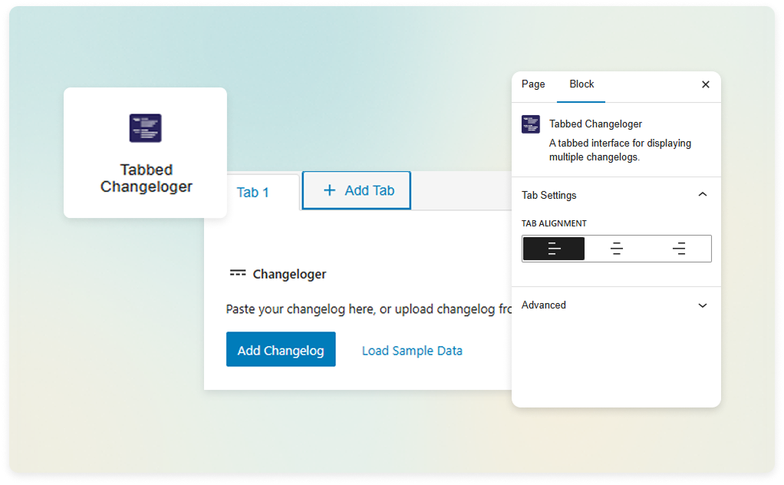This screenshot has width=784, height=485.
Task: Click the Tab Settings heading
Action: 548,195
